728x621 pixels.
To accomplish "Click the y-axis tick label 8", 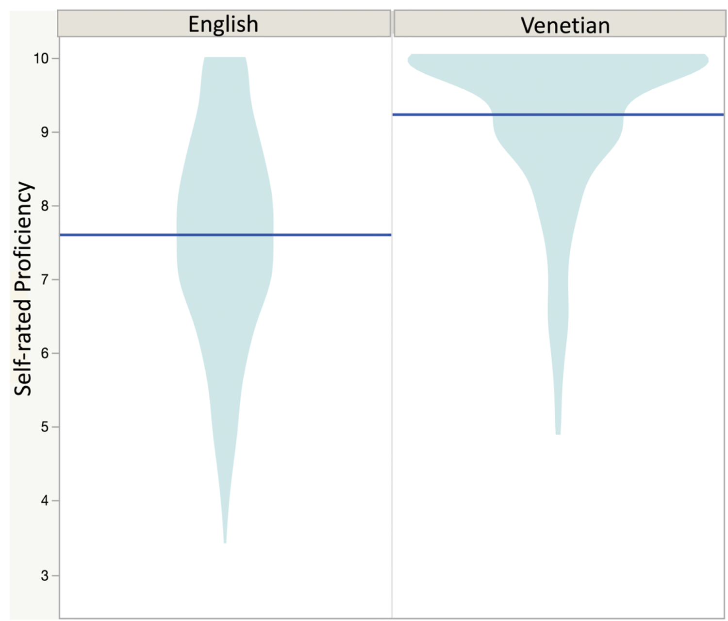I will (45, 206).
